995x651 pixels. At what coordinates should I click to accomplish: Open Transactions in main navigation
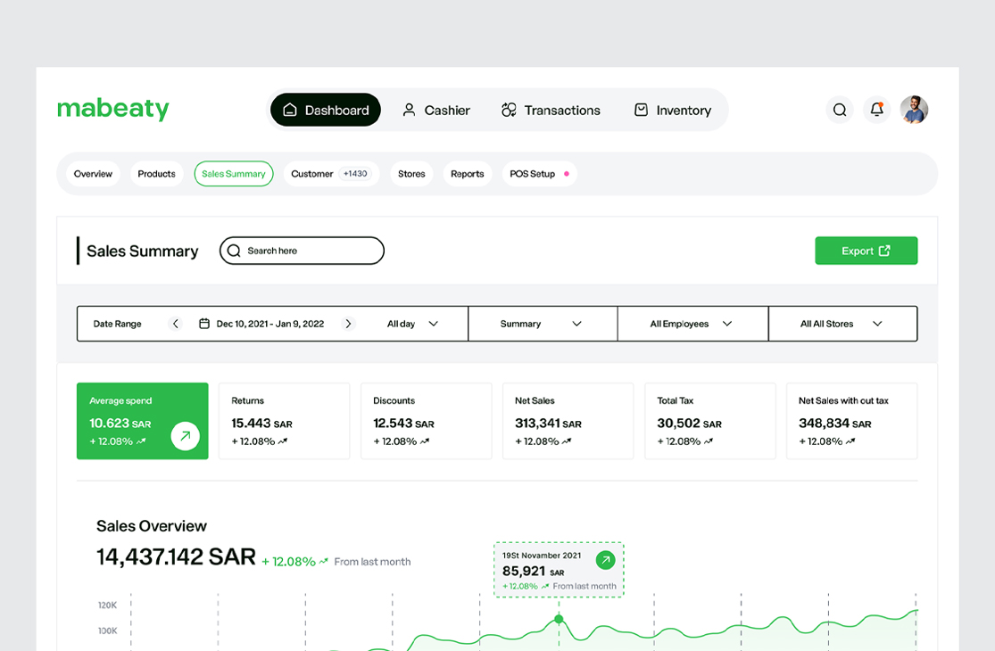(x=551, y=111)
